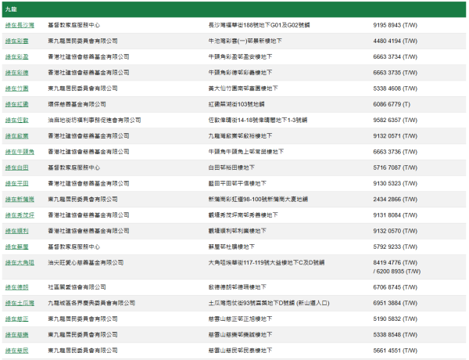Image resolution: width=469 pixels, height=360 pixels.
Task: Select phone number 5338 8548 (T/W)
Action: click(x=395, y=335)
